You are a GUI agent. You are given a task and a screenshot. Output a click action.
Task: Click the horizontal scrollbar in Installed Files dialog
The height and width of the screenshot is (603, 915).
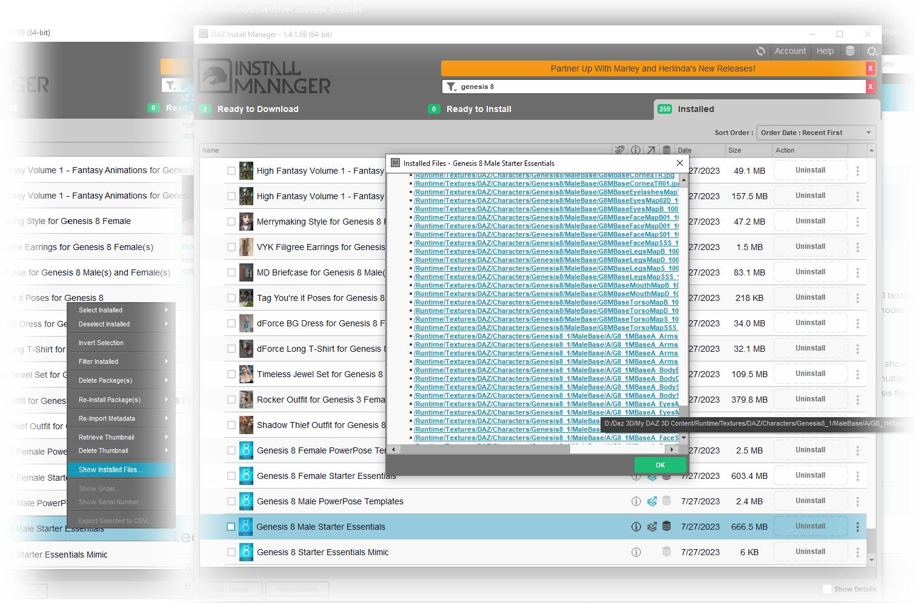485,449
